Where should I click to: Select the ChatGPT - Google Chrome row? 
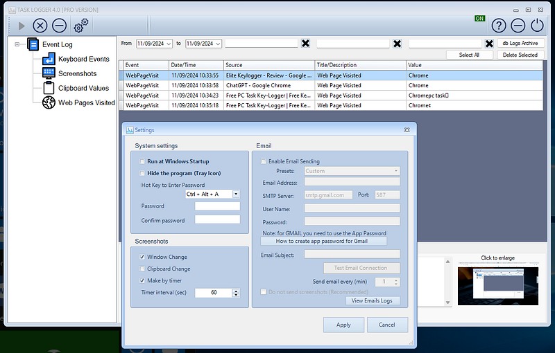tap(331, 85)
